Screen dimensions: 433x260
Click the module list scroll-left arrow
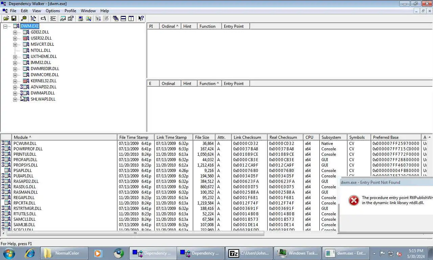coord(3,233)
